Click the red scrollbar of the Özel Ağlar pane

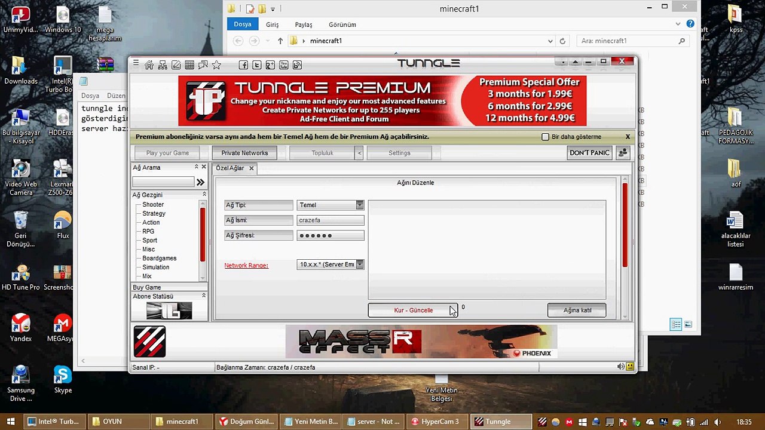point(625,224)
